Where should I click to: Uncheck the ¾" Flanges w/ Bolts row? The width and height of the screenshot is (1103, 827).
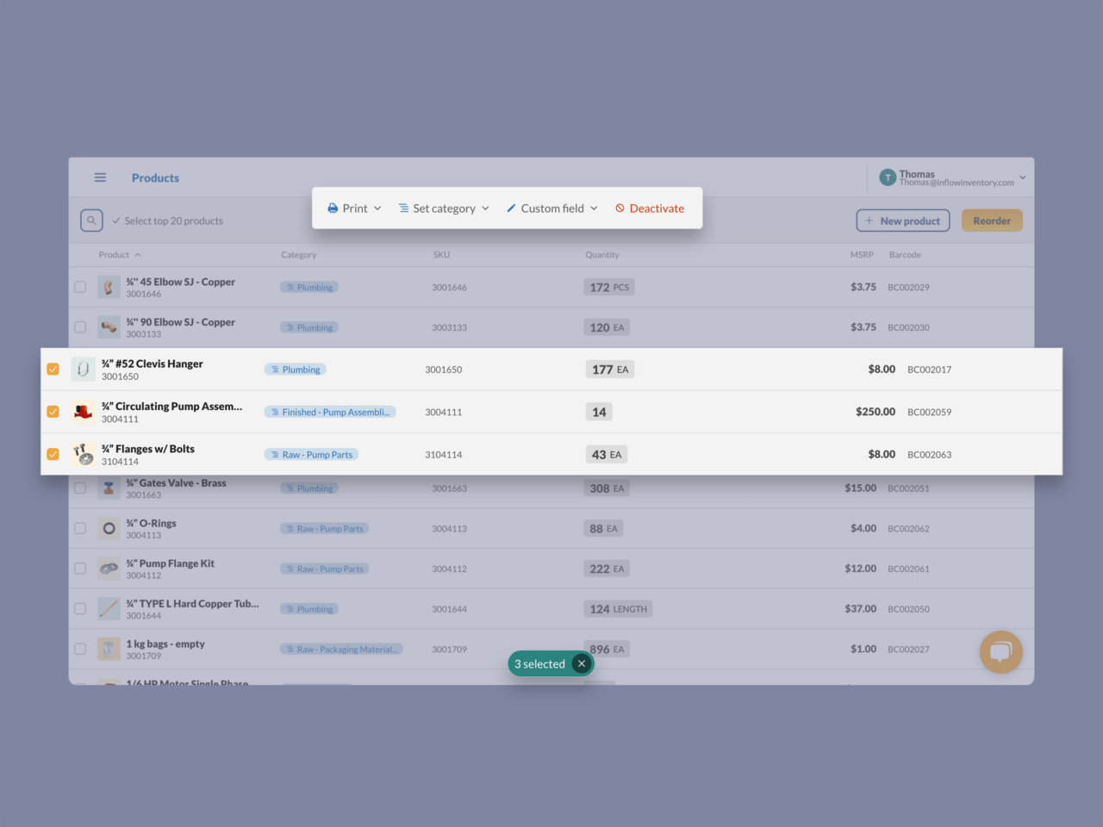point(53,454)
